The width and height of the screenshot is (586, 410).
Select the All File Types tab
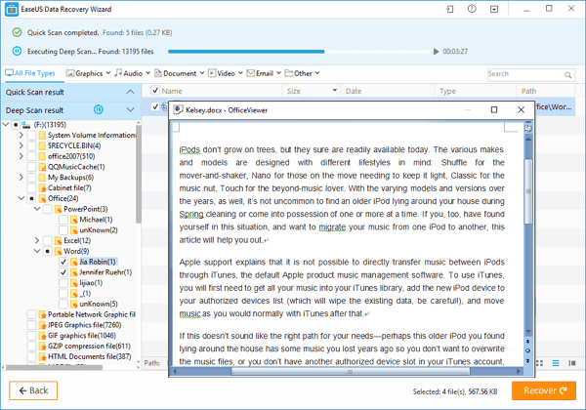(30, 73)
